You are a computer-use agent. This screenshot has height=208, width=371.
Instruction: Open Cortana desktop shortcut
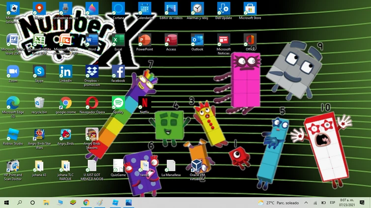pyautogui.click(x=118, y=9)
